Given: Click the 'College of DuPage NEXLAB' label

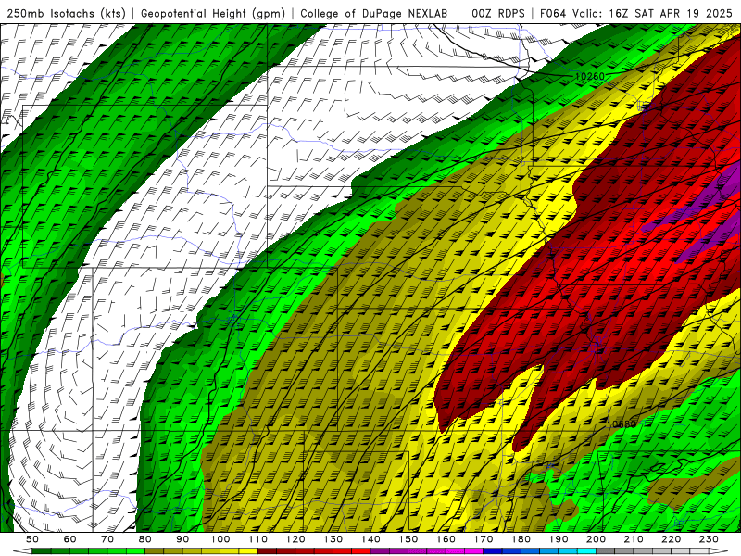Looking at the screenshot, I should [x=374, y=13].
